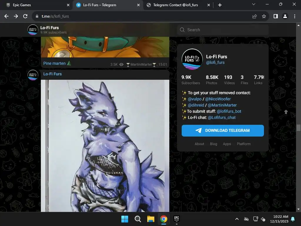Close the Lo-Fi Furs – Telegram tab
301x226 pixels.
click(x=138, y=5)
